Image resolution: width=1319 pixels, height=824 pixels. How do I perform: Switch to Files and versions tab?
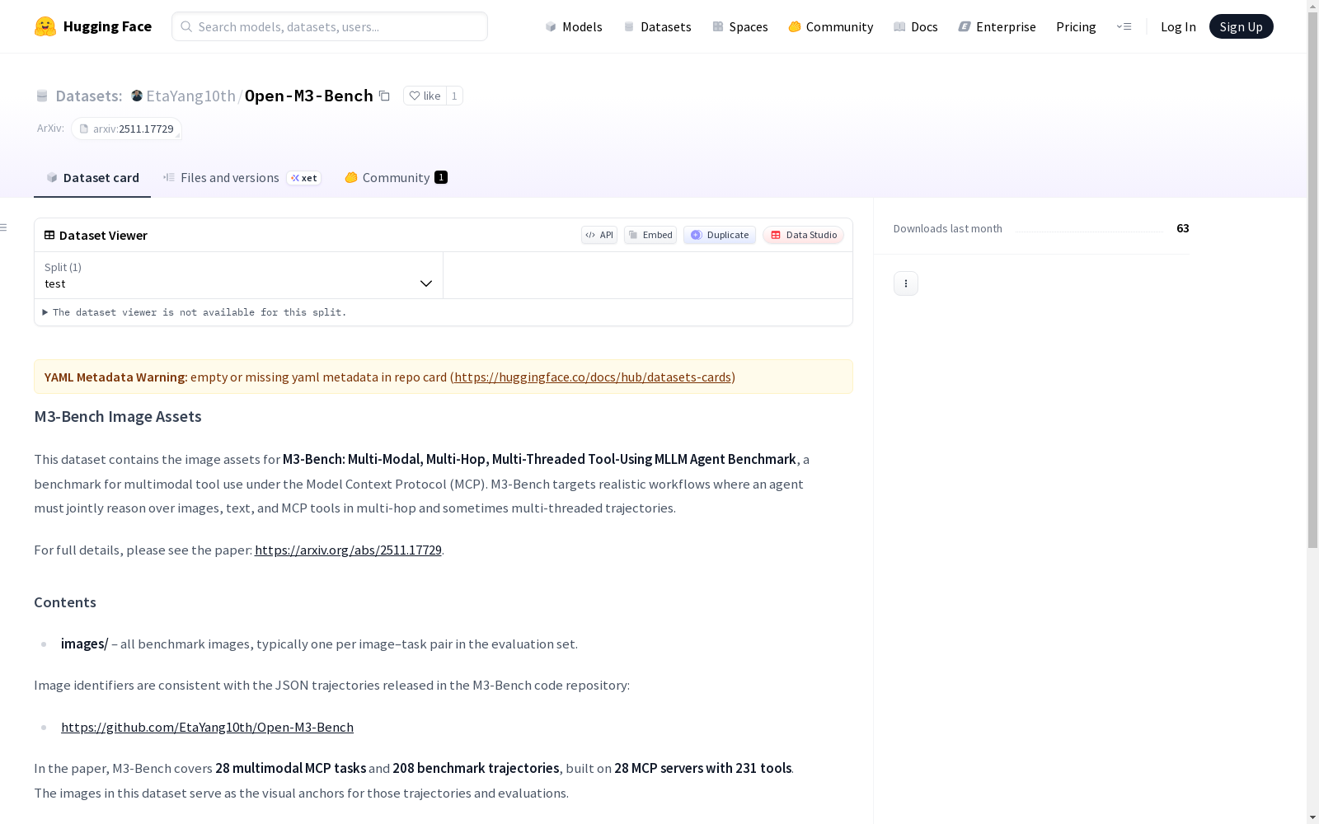tap(242, 178)
